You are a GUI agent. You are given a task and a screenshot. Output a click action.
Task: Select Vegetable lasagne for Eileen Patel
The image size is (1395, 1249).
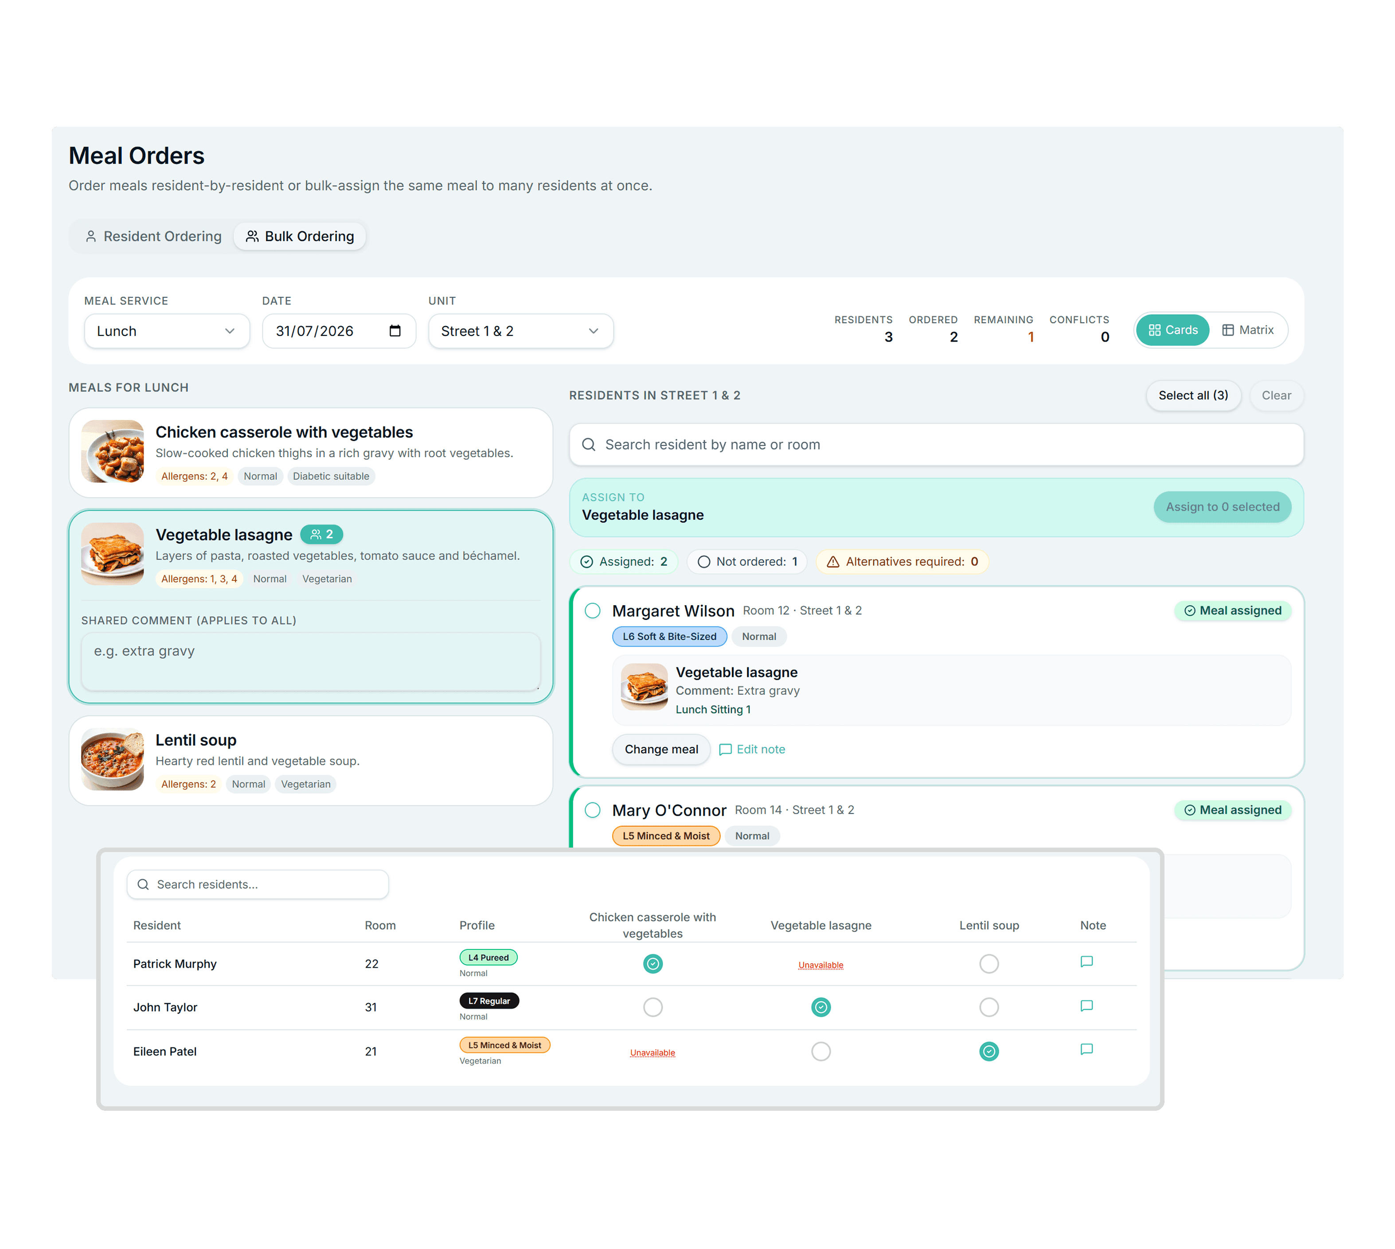(821, 1051)
